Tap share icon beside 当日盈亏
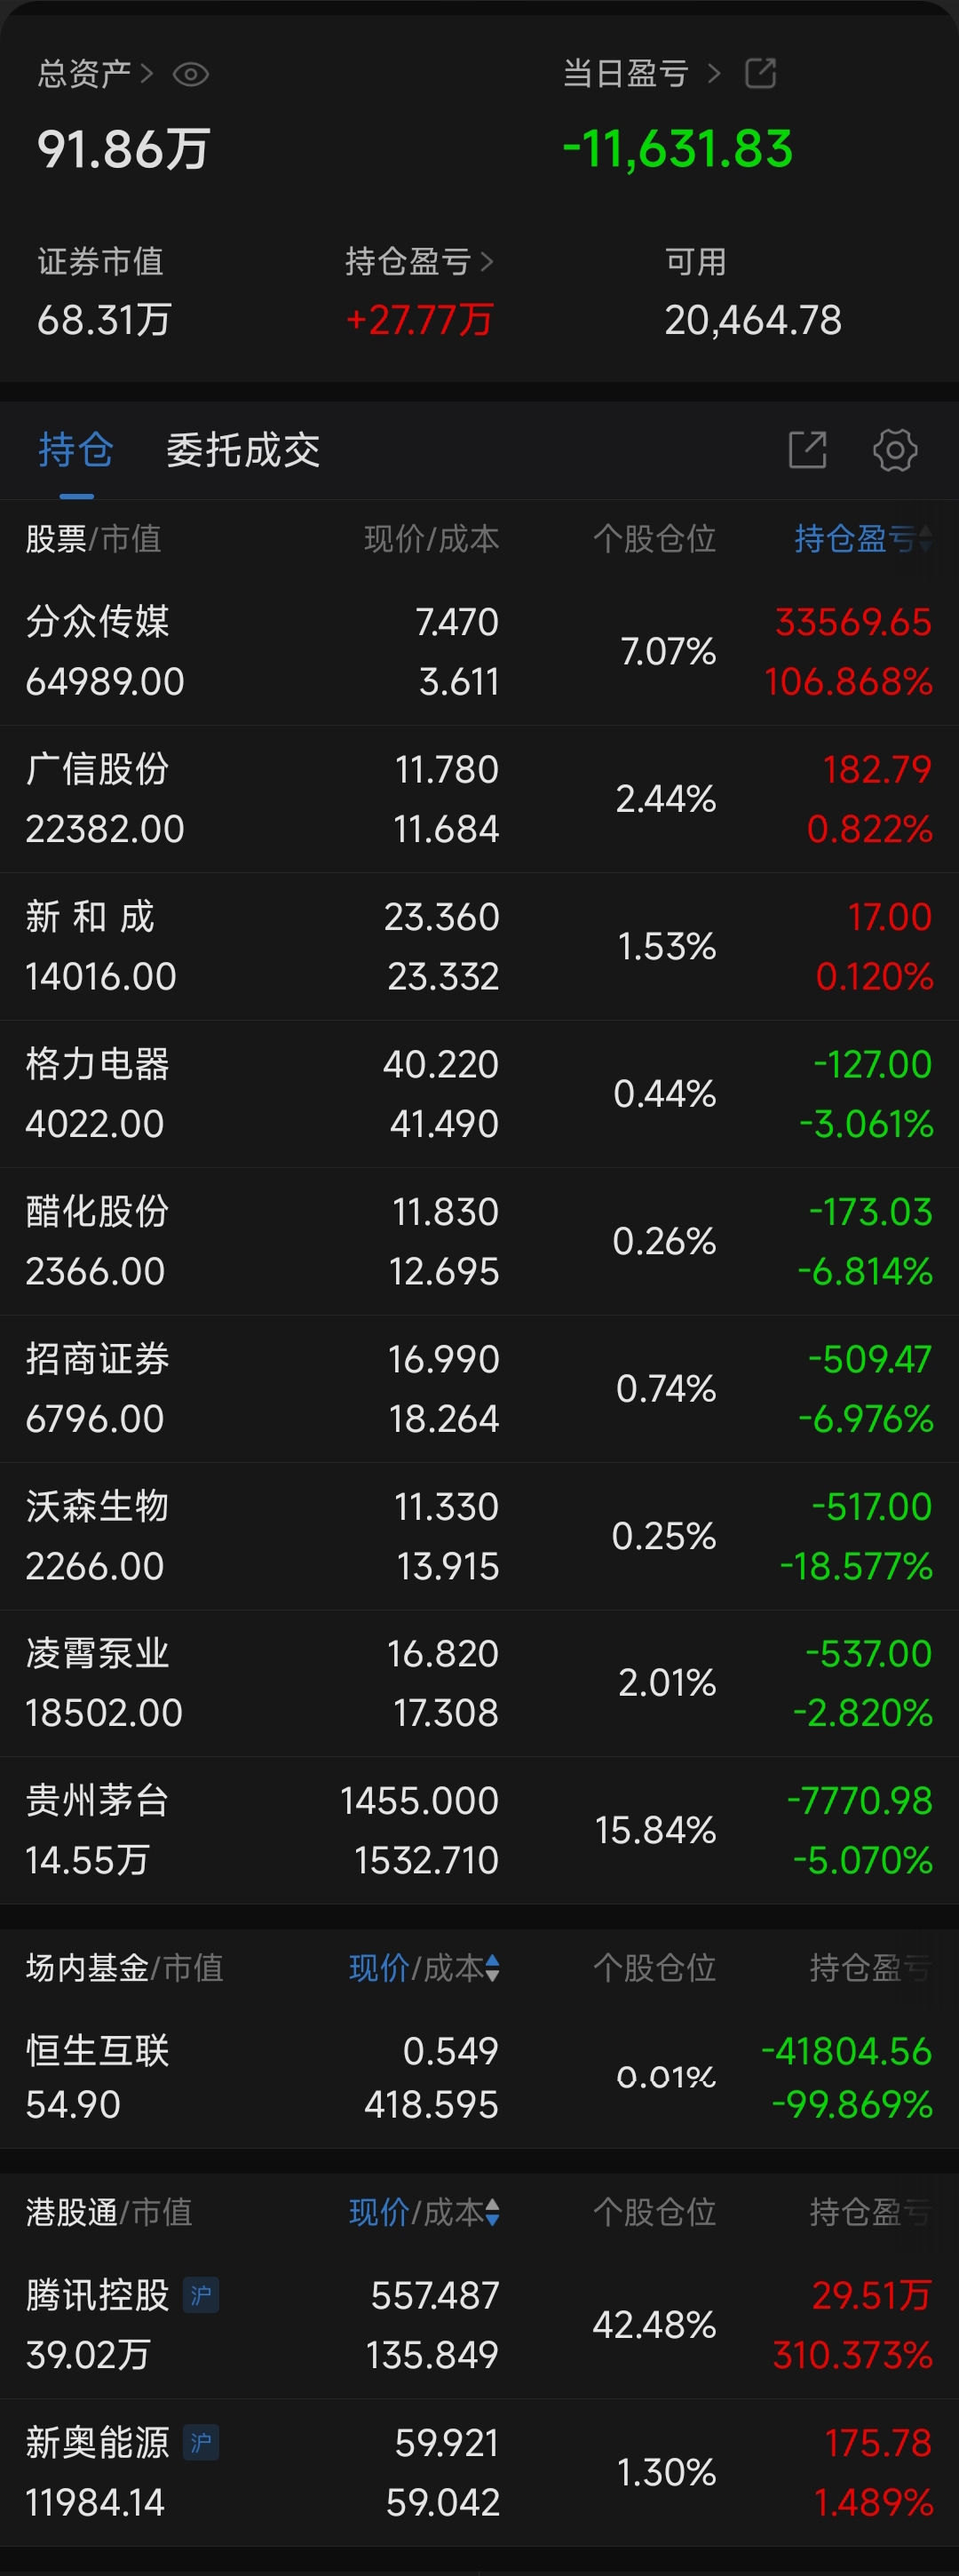959x2576 pixels. pyautogui.click(x=760, y=73)
